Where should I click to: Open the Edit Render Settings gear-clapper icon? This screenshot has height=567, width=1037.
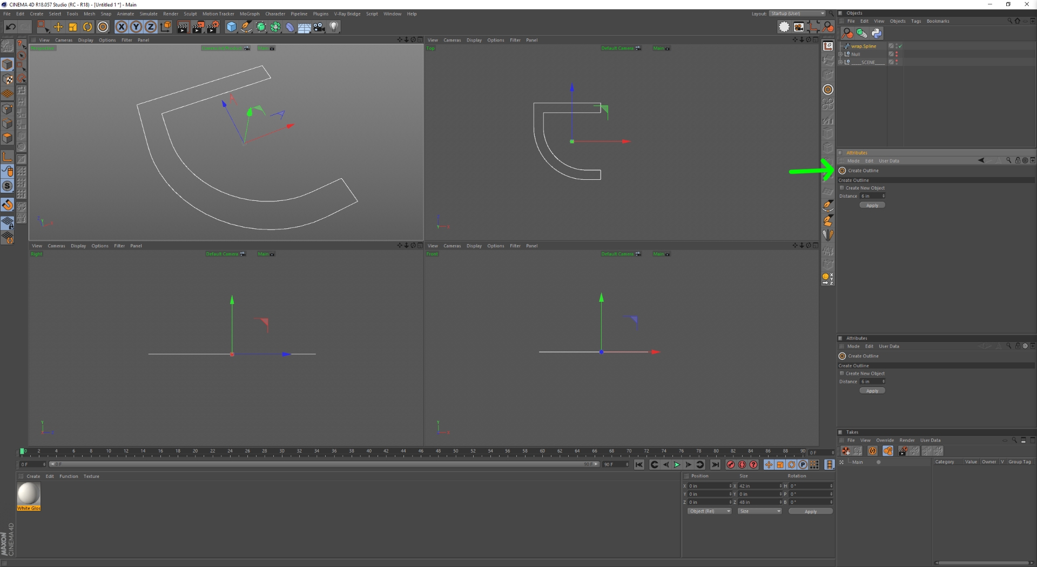tap(213, 26)
